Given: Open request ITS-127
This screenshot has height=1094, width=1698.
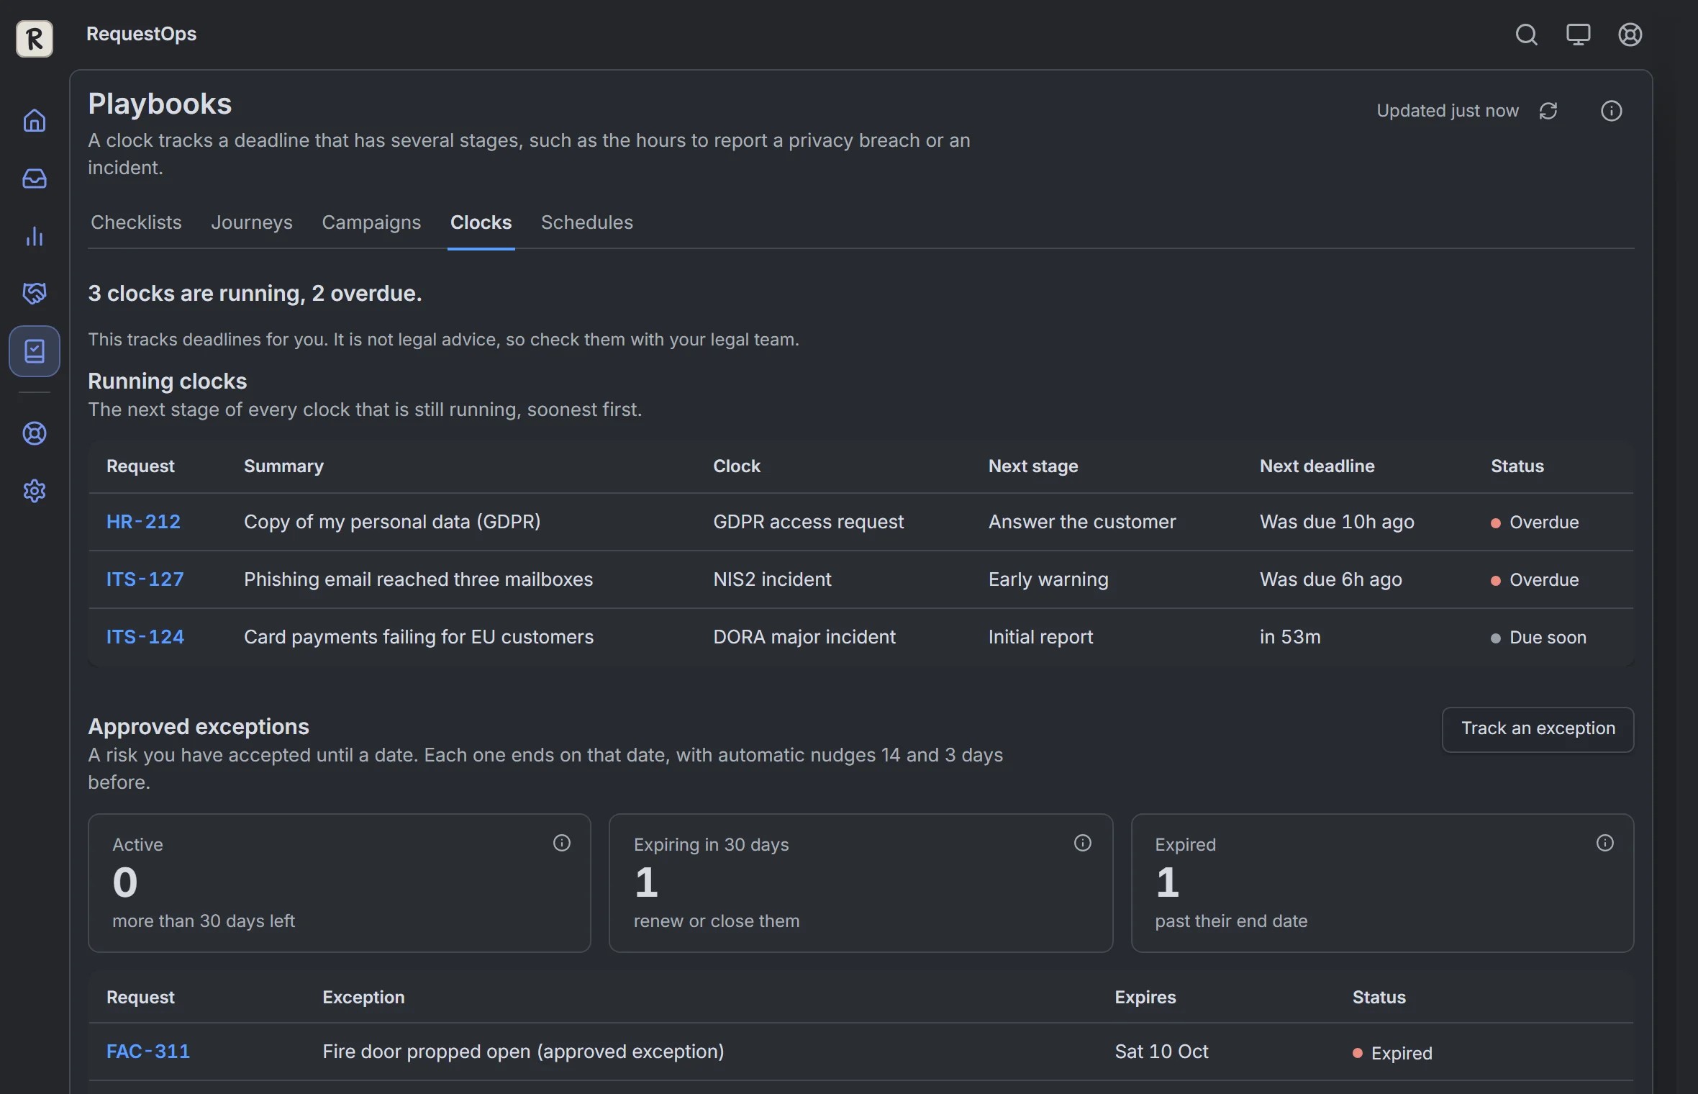Looking at the screenshot, I should (x=145, y=579).
